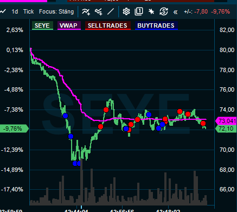Collapse the toolbar with double chevron
The height and width of the screenshot is (212, 237).
coord(175,12)
